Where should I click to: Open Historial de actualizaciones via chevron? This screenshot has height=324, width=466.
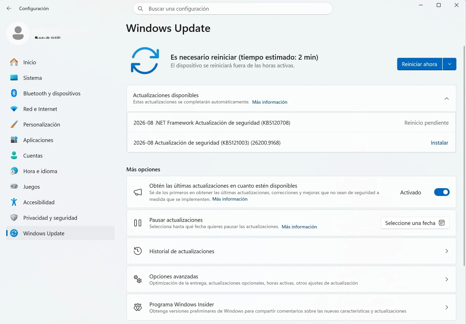click(x=447, y=251)
